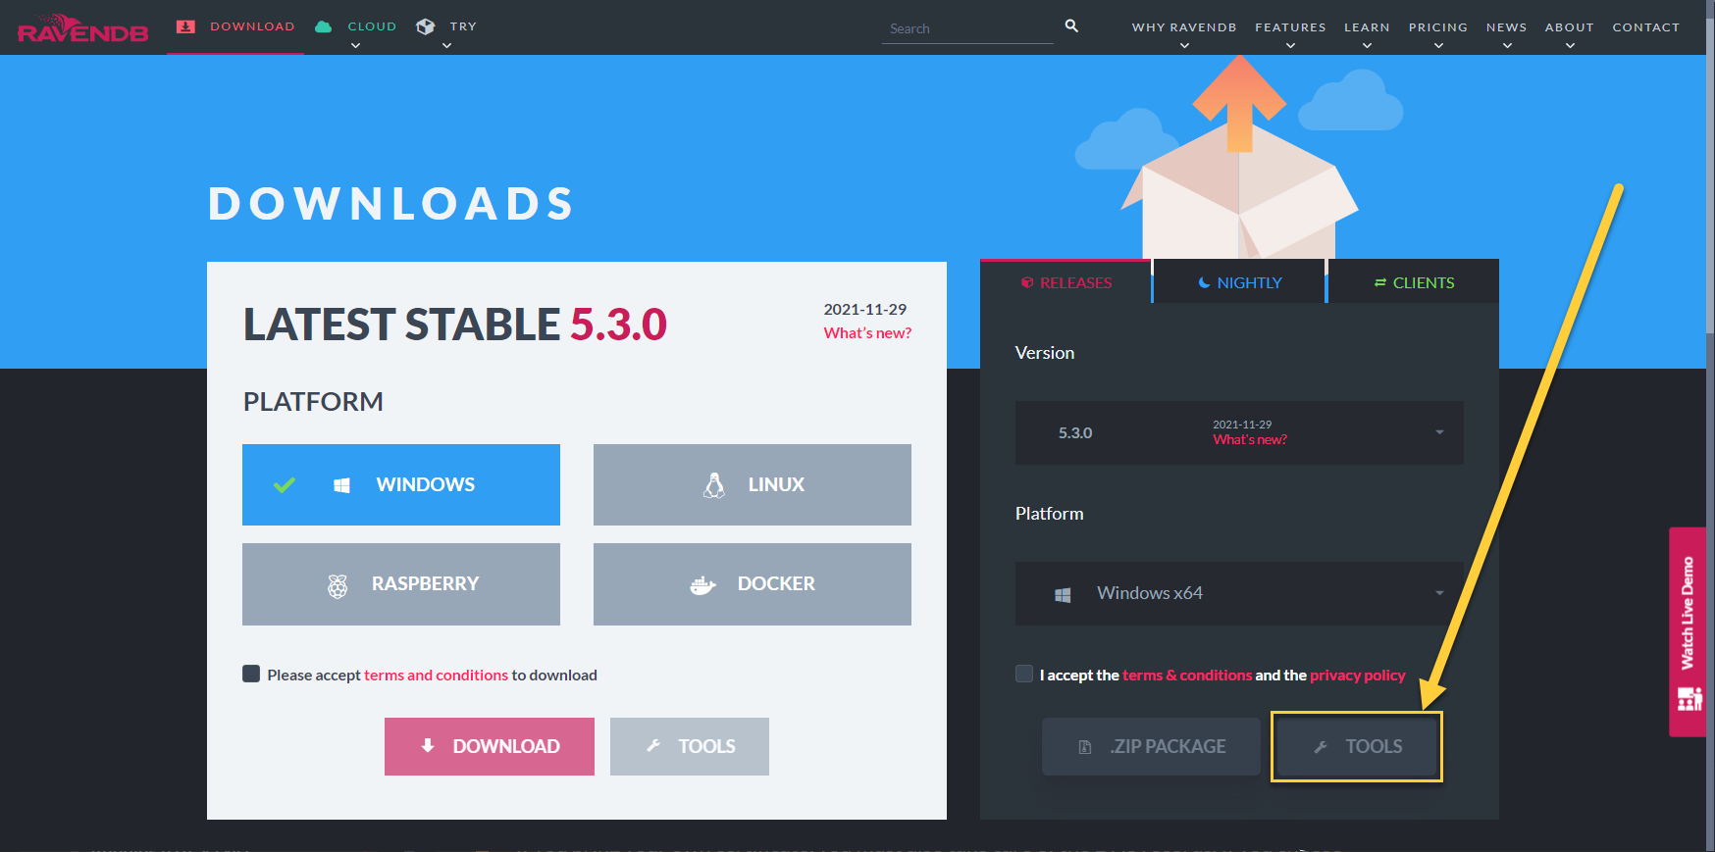Click the box icon on RELEASES tab
Image resolution: width=1715 pixels, height=852 pixels.
[1027, 282]
